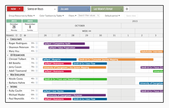Add task for Paul Reynolds plus icon
This screenshot has width=169, height=108.
coord(37,98)
